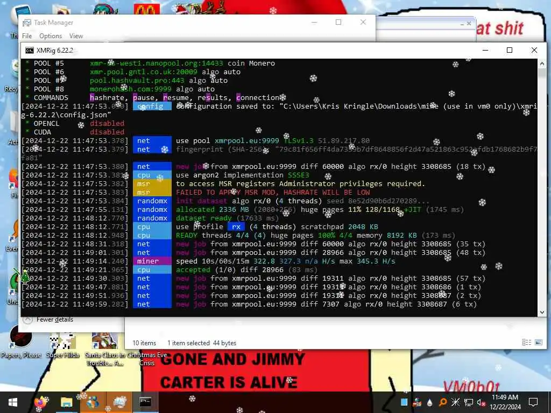Viewport: 551px width, 413px height.
Task: Click the muted volume tray icon
Action: pyautogui.click(x=481, y=402)
